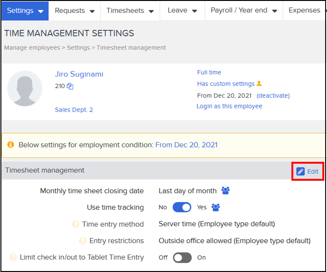Image resolution: width=327 pixels, height=272 pixels.
Task: Click 'Server time (Employee type default)' text
Action: [217, 224]
